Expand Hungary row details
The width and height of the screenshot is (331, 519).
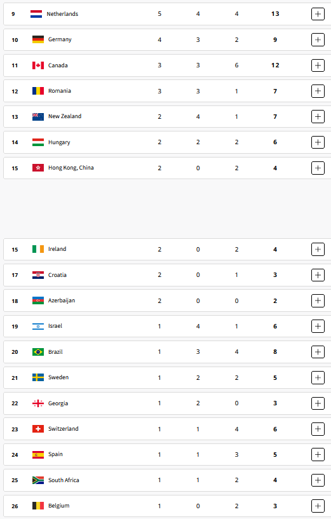point(318,142)
